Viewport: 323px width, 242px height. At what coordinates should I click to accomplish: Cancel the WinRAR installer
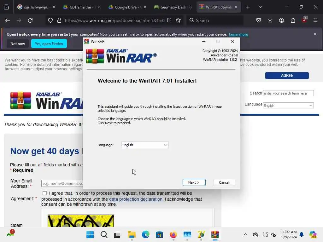pyautogui.click(x=224, y=182)
